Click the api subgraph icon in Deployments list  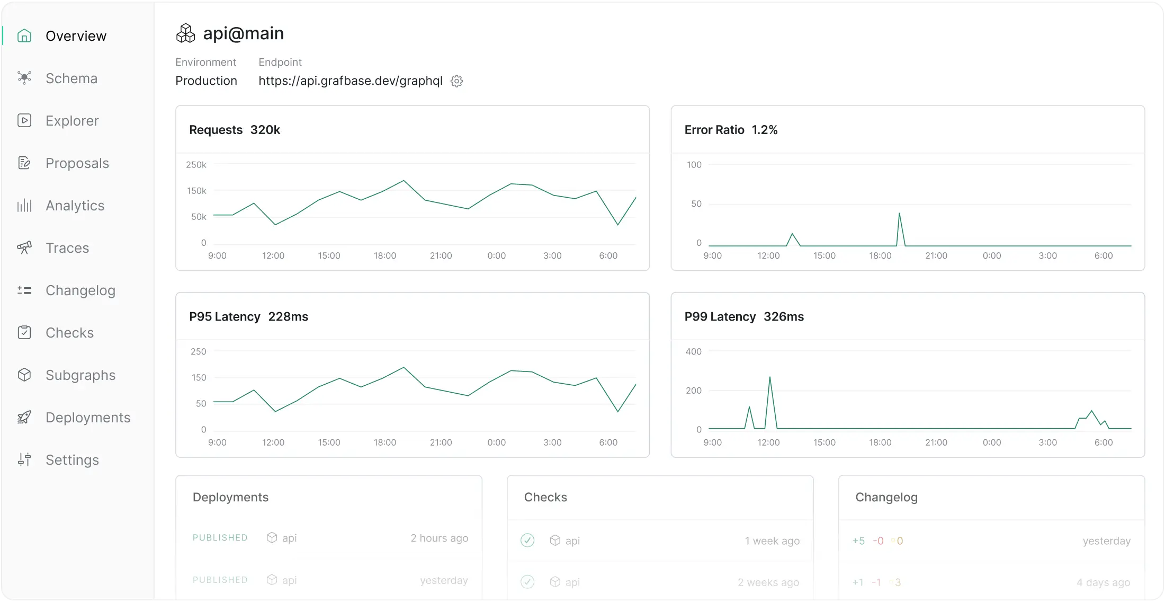pos(272,537)
